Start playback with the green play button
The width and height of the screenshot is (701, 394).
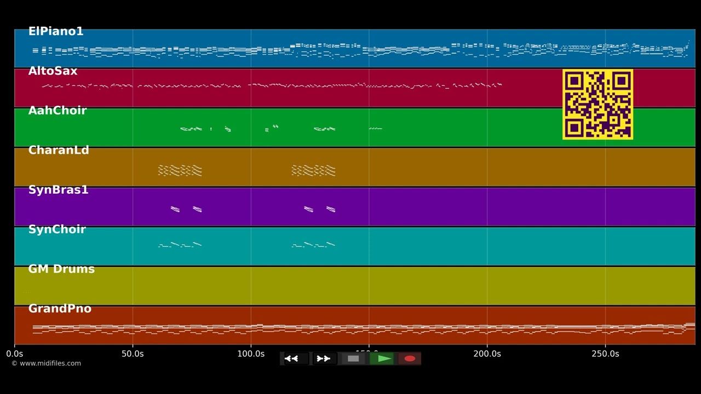click(x=382, y=358)
